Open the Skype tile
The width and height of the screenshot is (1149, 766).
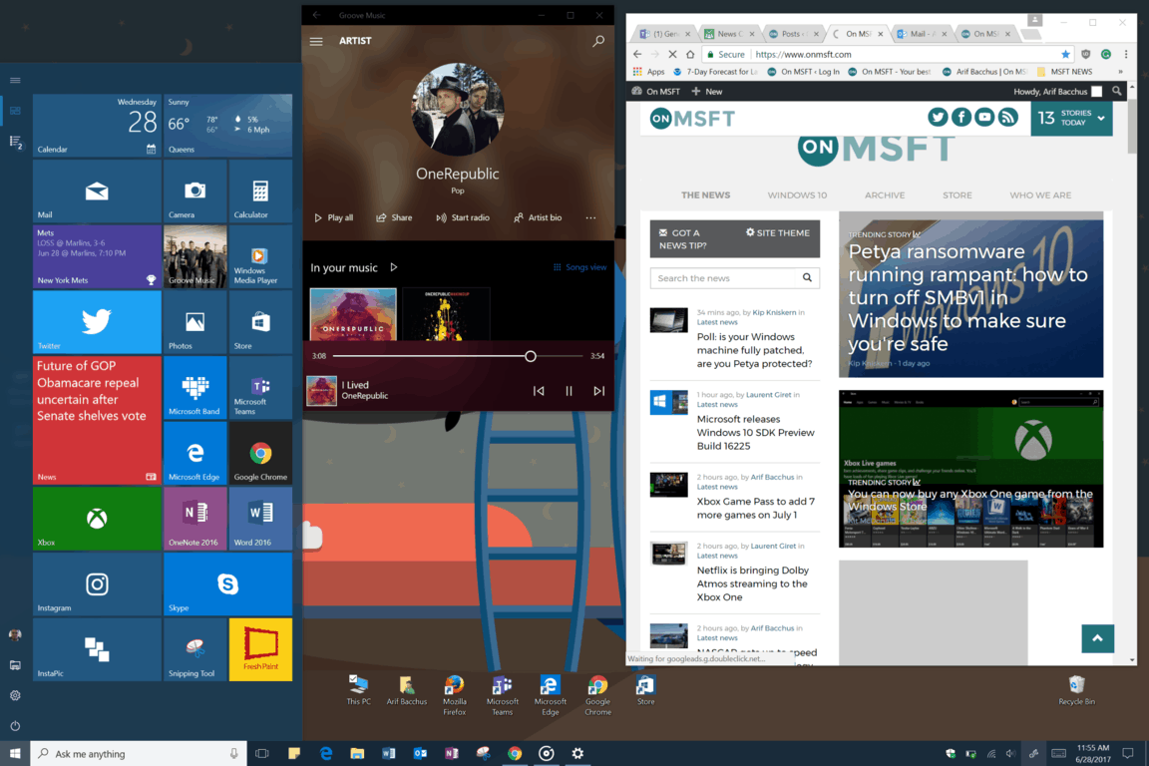227,584
